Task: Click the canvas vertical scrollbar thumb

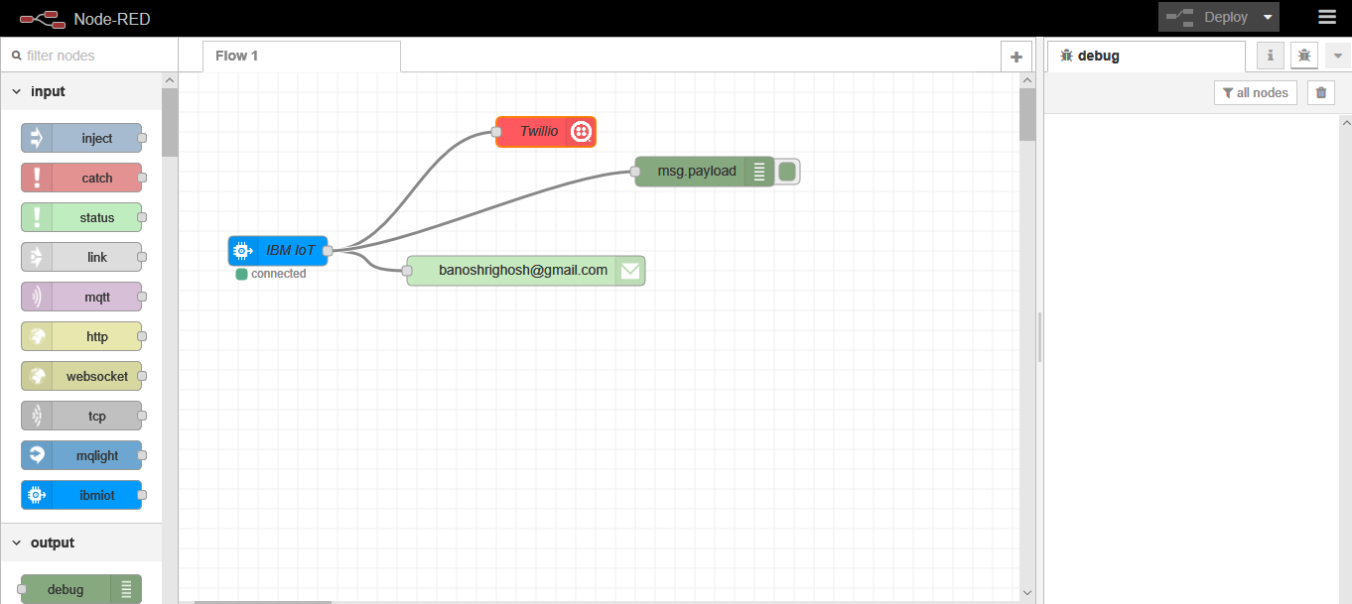Action: point(1027,114)
